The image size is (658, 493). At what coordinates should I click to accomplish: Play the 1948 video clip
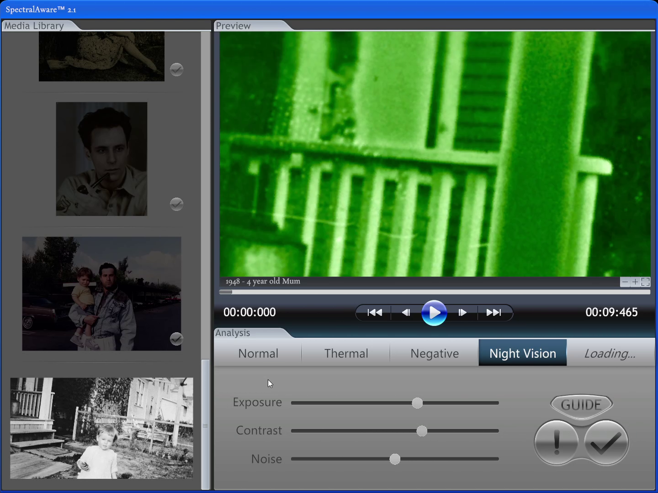(x=434, y=312)
